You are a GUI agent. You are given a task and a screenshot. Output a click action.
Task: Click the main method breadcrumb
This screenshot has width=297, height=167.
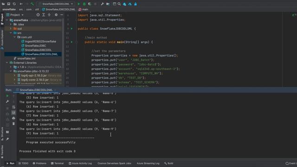[84, 9]
